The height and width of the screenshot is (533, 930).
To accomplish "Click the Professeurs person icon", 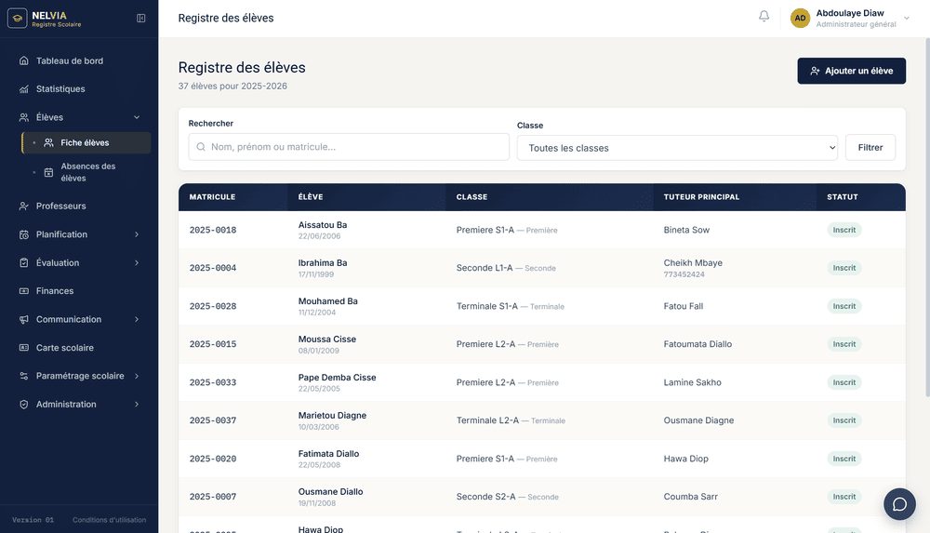I will tap(24, 206).
